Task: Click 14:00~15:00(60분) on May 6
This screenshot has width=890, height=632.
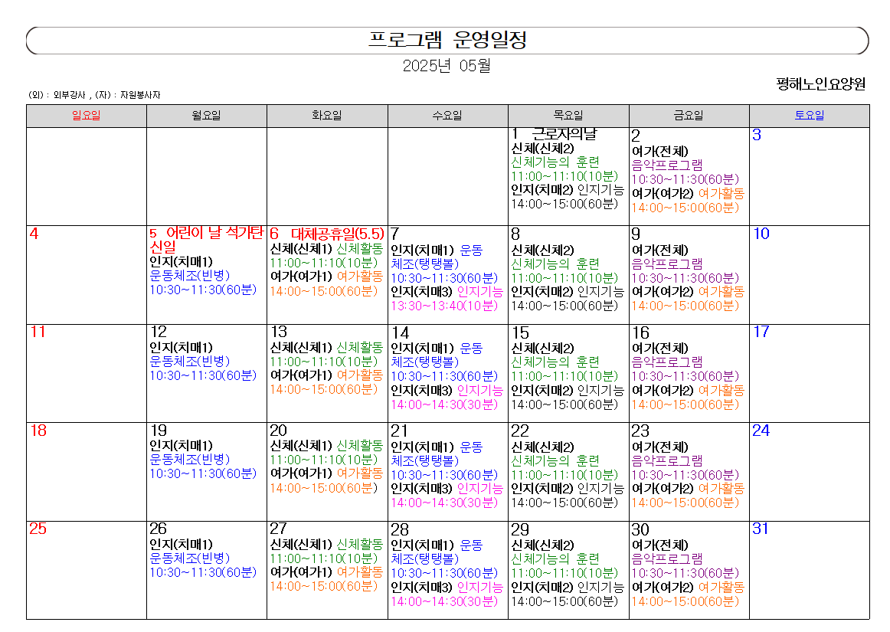Action: [x=323, y=291]
